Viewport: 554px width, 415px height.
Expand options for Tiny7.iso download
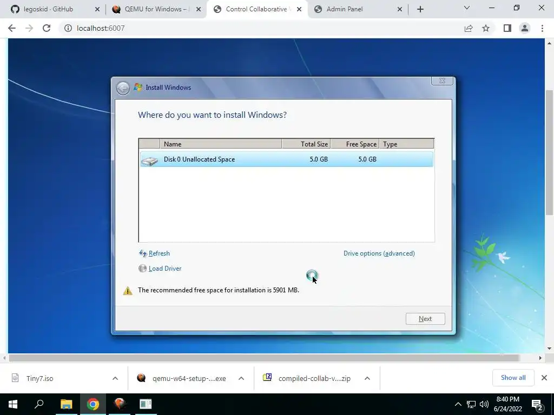[115, 378]
